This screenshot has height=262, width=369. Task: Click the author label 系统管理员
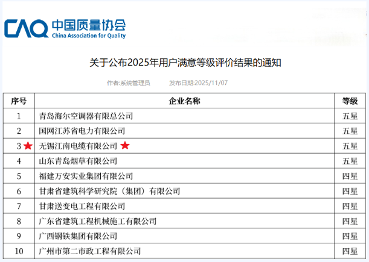coord(128,83)
